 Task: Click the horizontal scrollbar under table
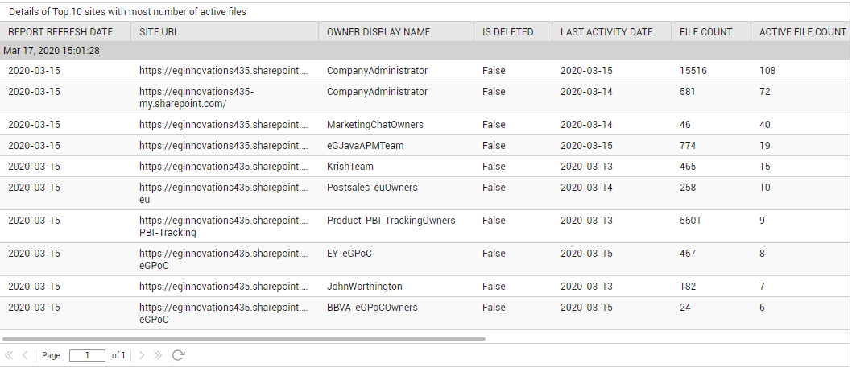click(244, 339)
